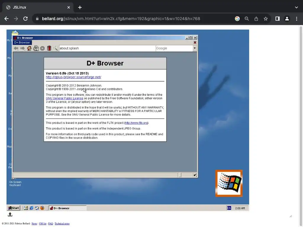This screenshot has height=227, width=303.
Task: Click the about:splash address field
Action: (x=107, y=48)
